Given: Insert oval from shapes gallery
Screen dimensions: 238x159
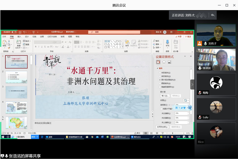Looking at the screenshot, I should tap(120, 41).
